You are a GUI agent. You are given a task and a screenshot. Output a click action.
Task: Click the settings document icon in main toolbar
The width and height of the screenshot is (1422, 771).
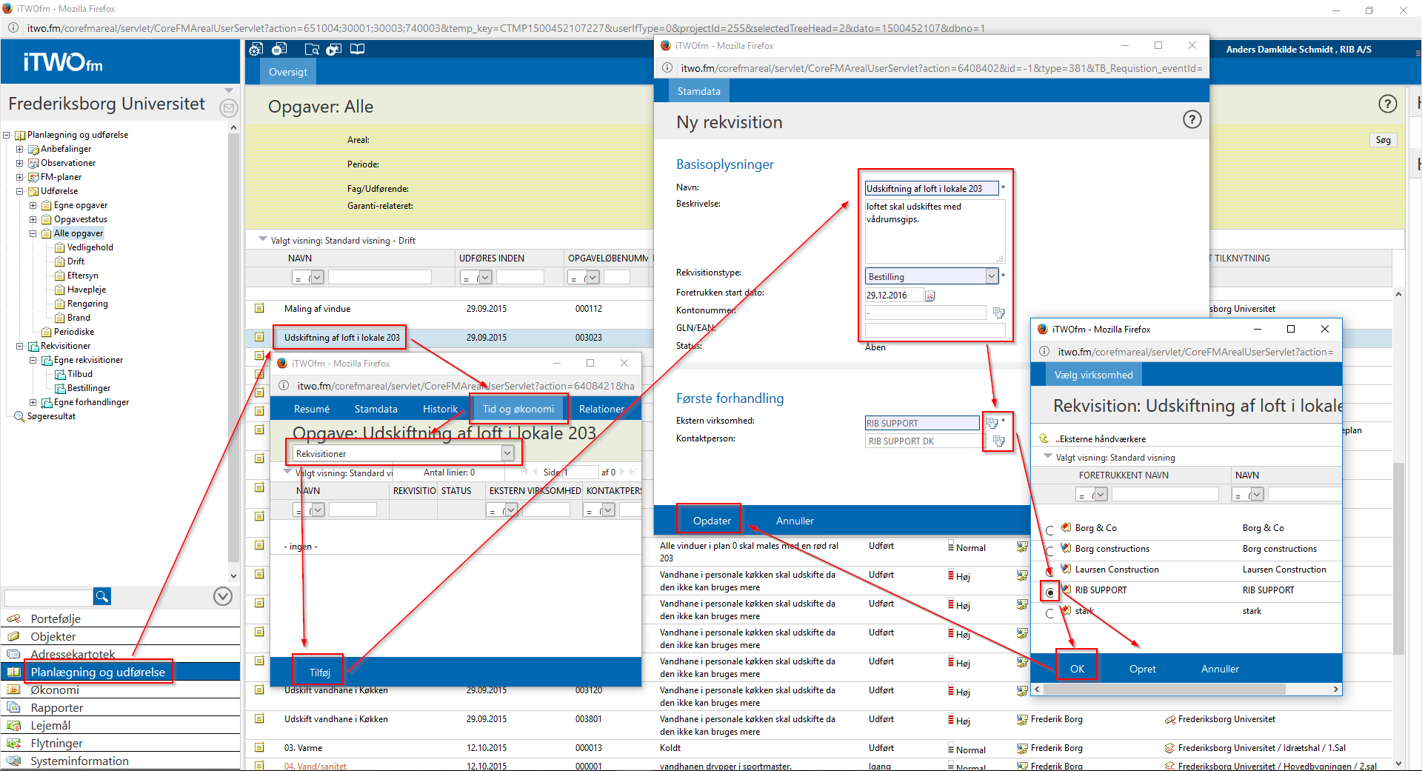click(x=256, y=49)
